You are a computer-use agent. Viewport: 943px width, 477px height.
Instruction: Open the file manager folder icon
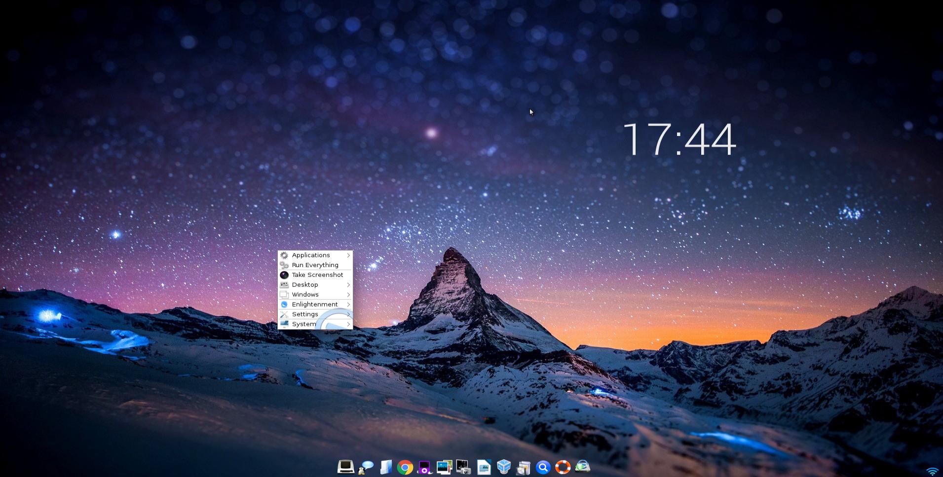click(385, 467)
